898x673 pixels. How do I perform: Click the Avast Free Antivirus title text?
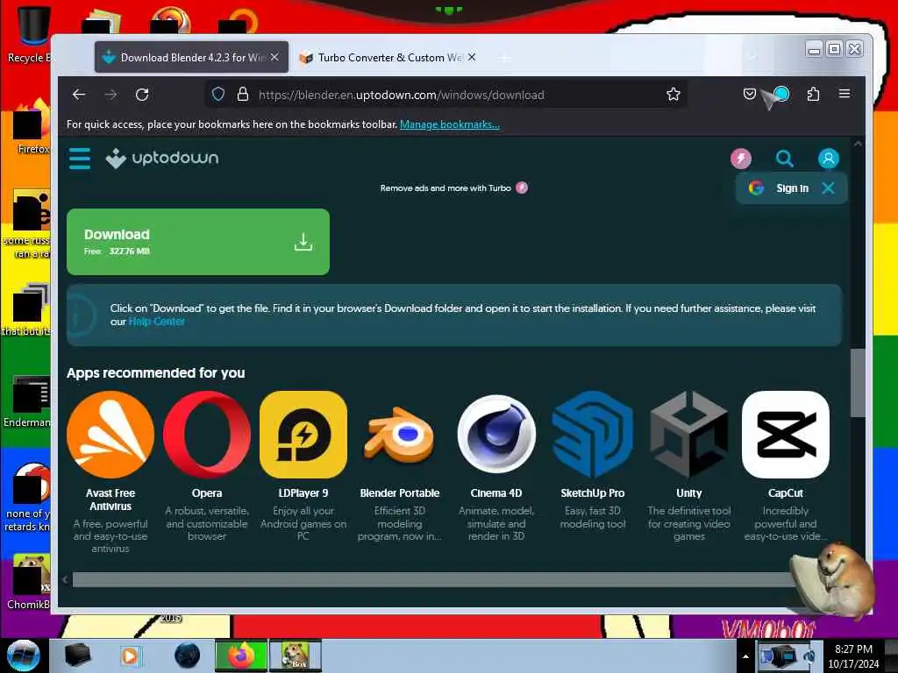point(110,499)
